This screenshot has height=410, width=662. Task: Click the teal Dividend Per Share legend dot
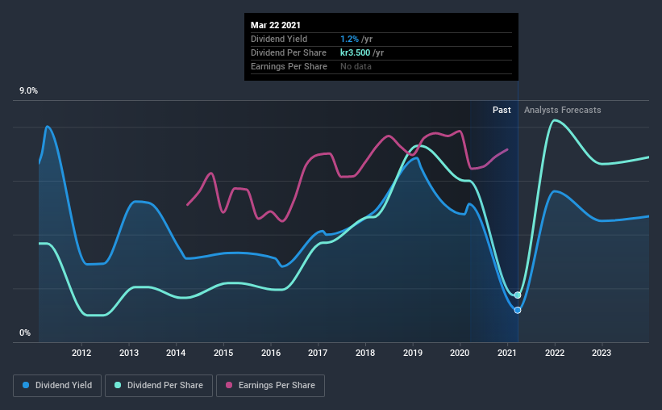coord(119,386)
